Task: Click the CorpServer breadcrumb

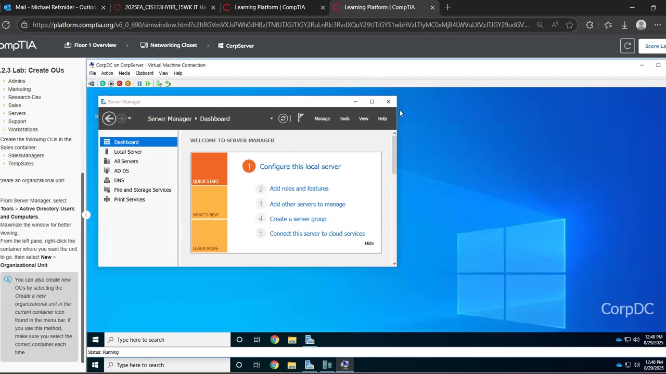Action: pos(236,46)
